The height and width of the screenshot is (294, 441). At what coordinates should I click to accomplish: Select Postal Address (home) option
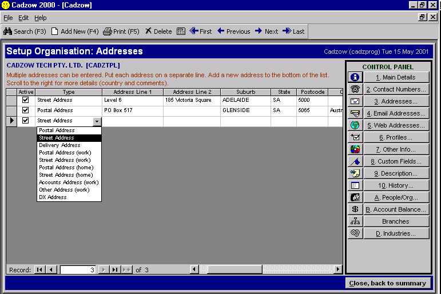pyautogui.click(x=69, y=168)
